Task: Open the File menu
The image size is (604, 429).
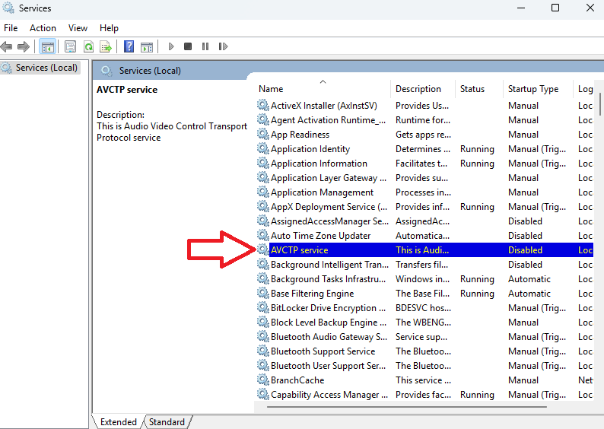Action: [x=11, y=27]
